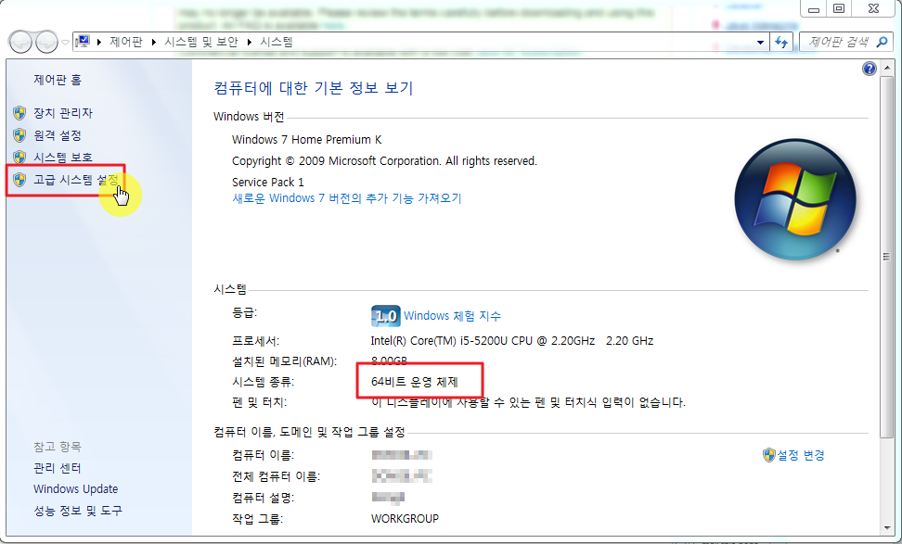Click shield icon next to 고급 시스템 설정
This screenshot has height=544, width=902.
pos(19,180)
